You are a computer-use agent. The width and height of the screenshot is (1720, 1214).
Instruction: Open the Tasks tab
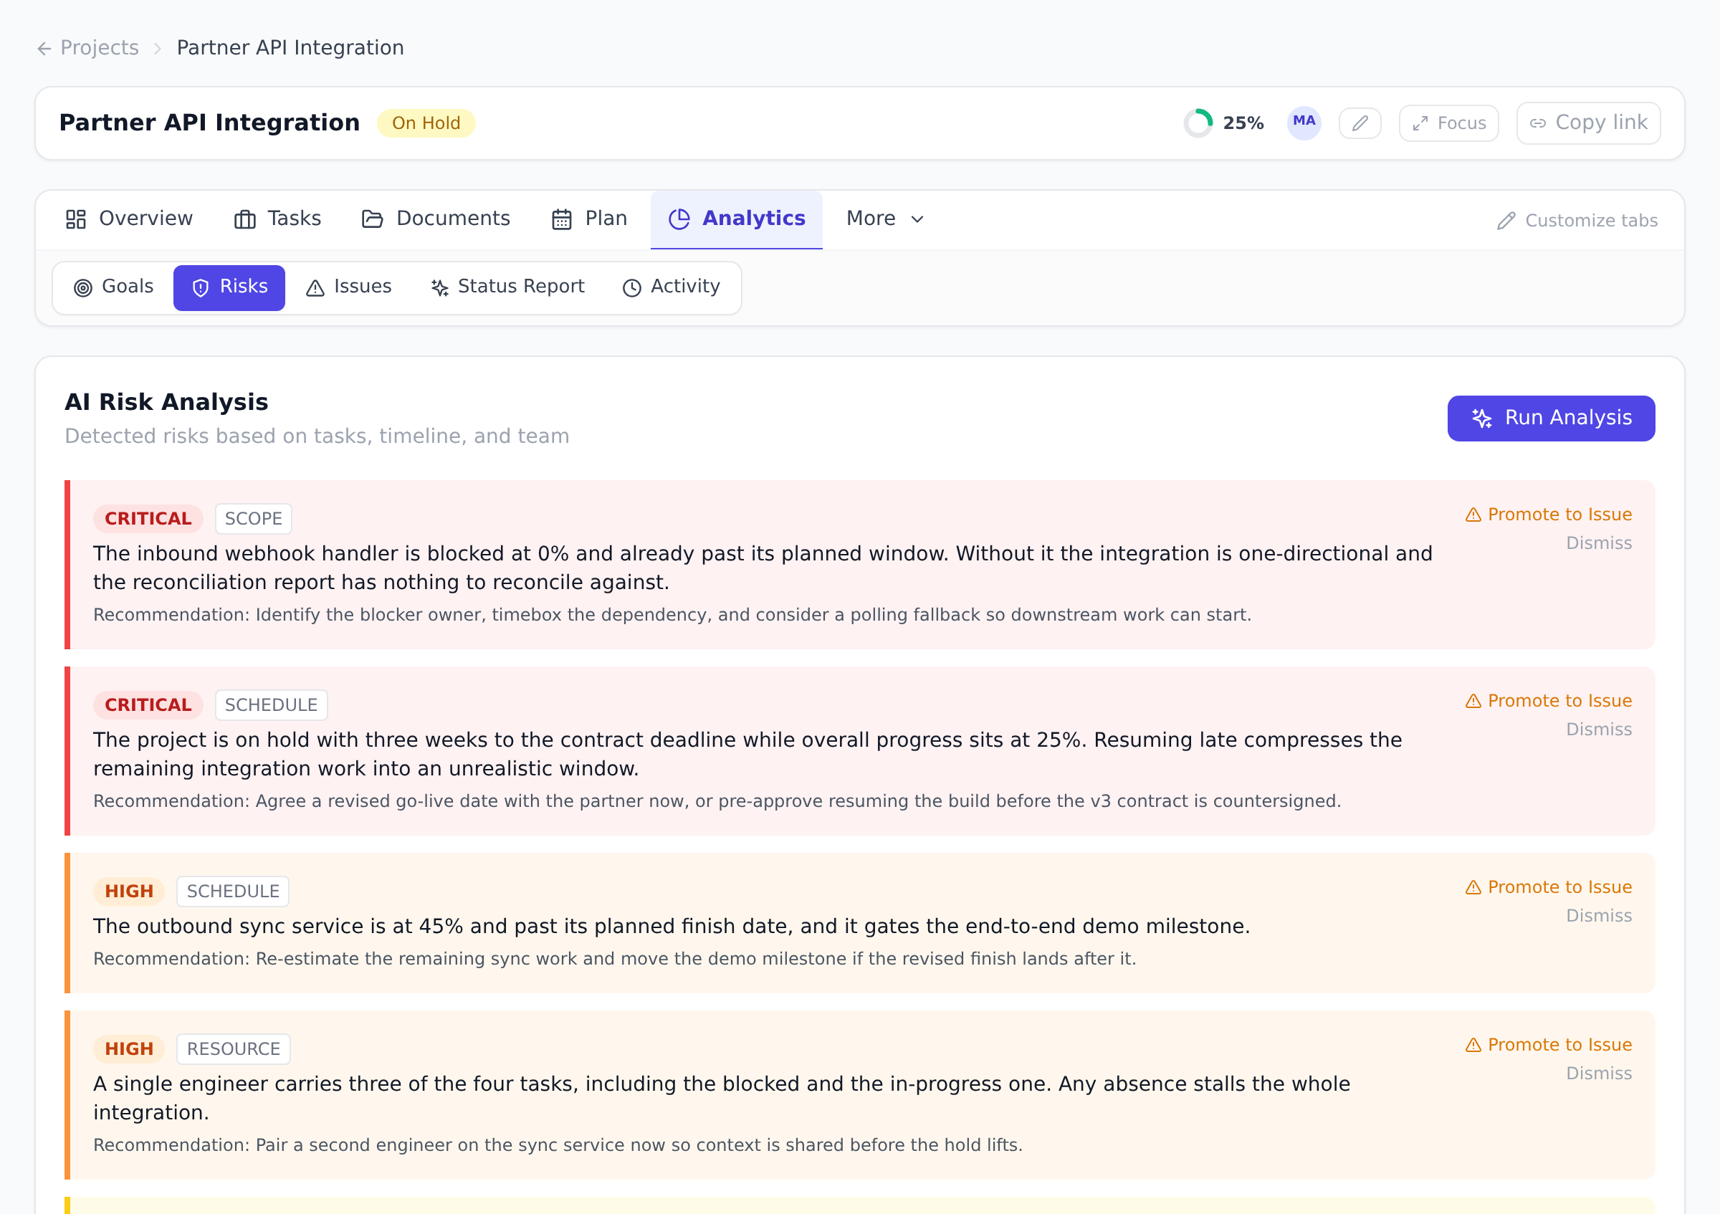pos(277,219)
